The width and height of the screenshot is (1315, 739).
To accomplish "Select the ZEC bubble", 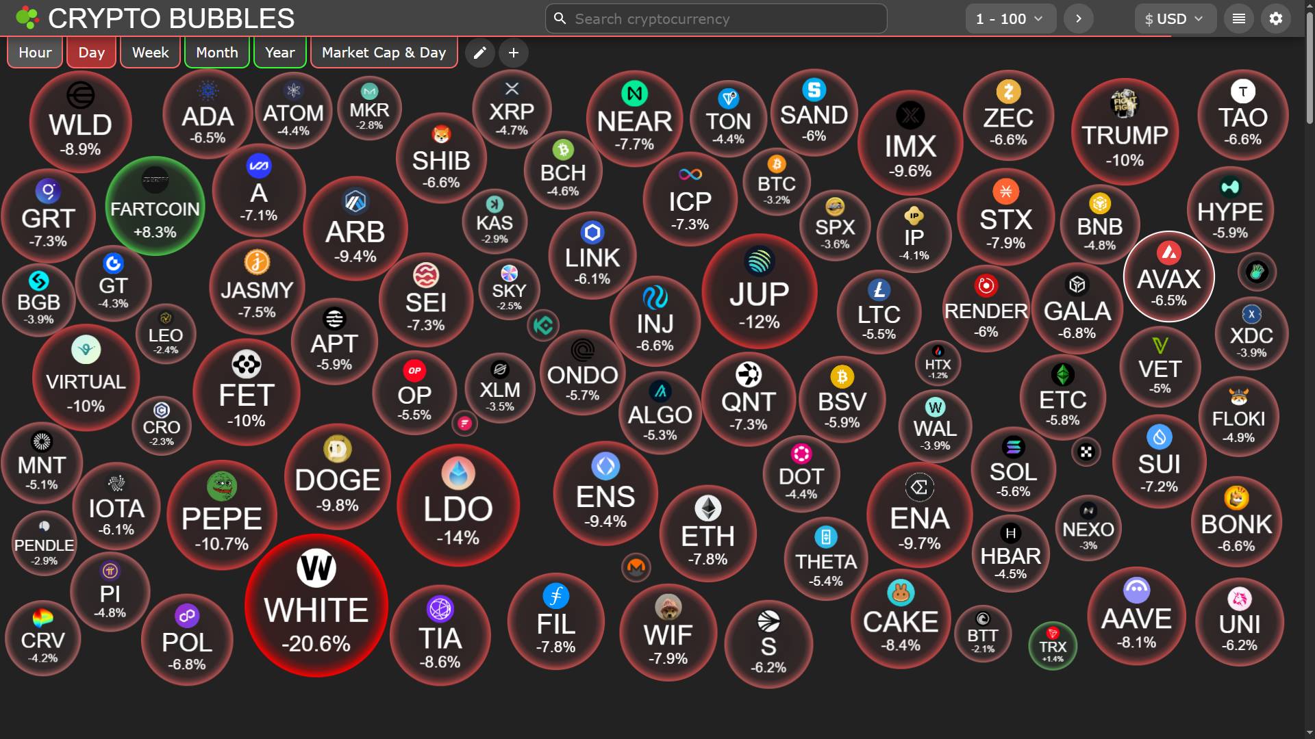I will (1008, 114).
